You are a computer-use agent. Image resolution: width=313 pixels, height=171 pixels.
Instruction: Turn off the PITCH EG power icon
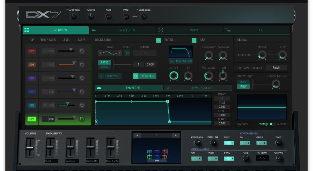(x=136, y=76)
